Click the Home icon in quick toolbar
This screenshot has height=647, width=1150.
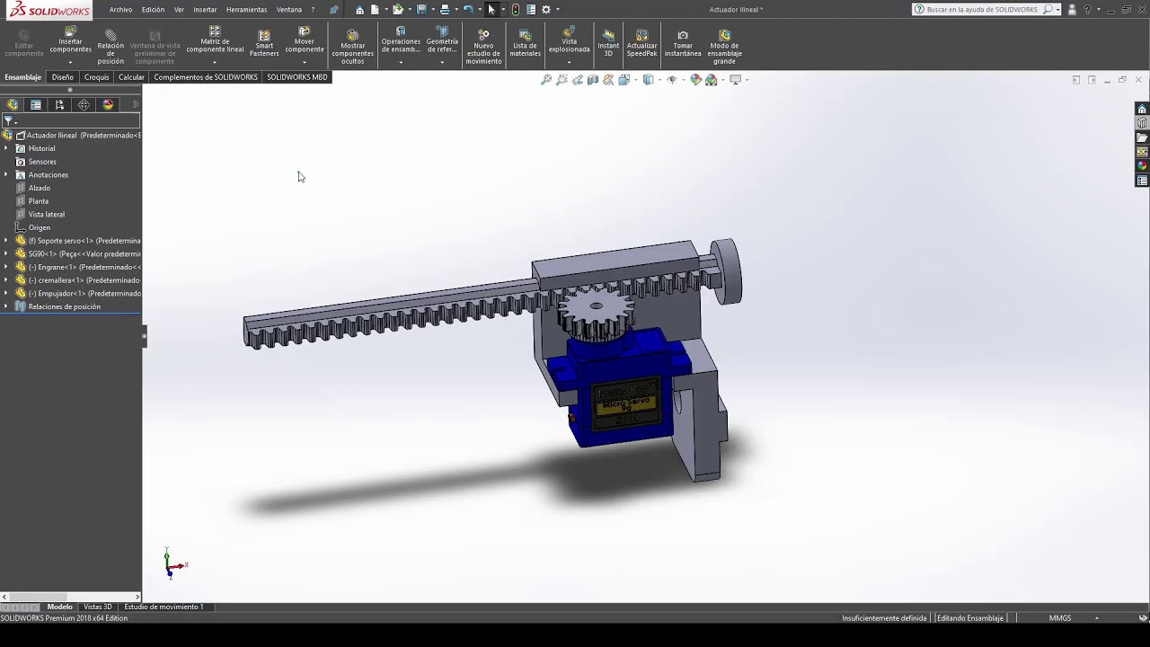point(359,10)
